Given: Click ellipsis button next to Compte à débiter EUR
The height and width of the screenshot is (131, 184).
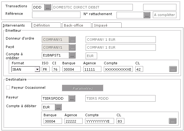Looking at the screenshot, I should [x=58, y=107].
